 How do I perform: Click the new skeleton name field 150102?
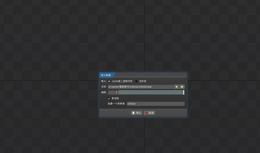pyautogui.click(x=155, y=104)
